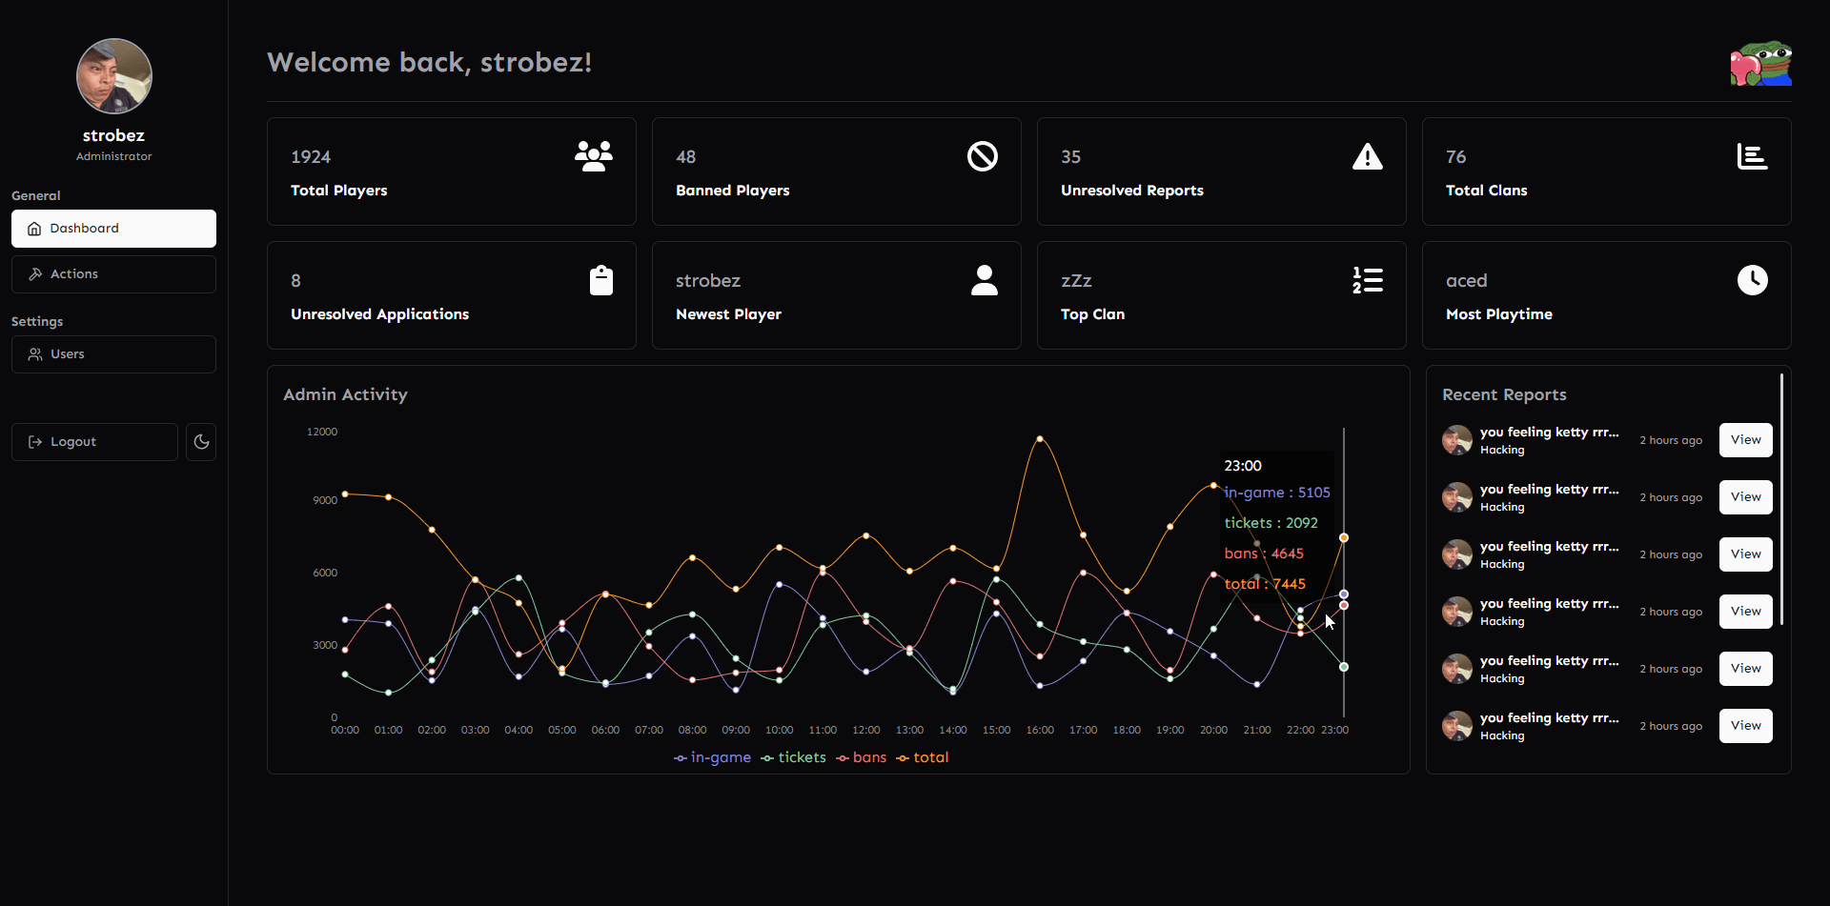Image resolution: width=1830 pixels, height=906 pixels.
Task: Click the Administrator role label
Action: (x=114, y=156)
